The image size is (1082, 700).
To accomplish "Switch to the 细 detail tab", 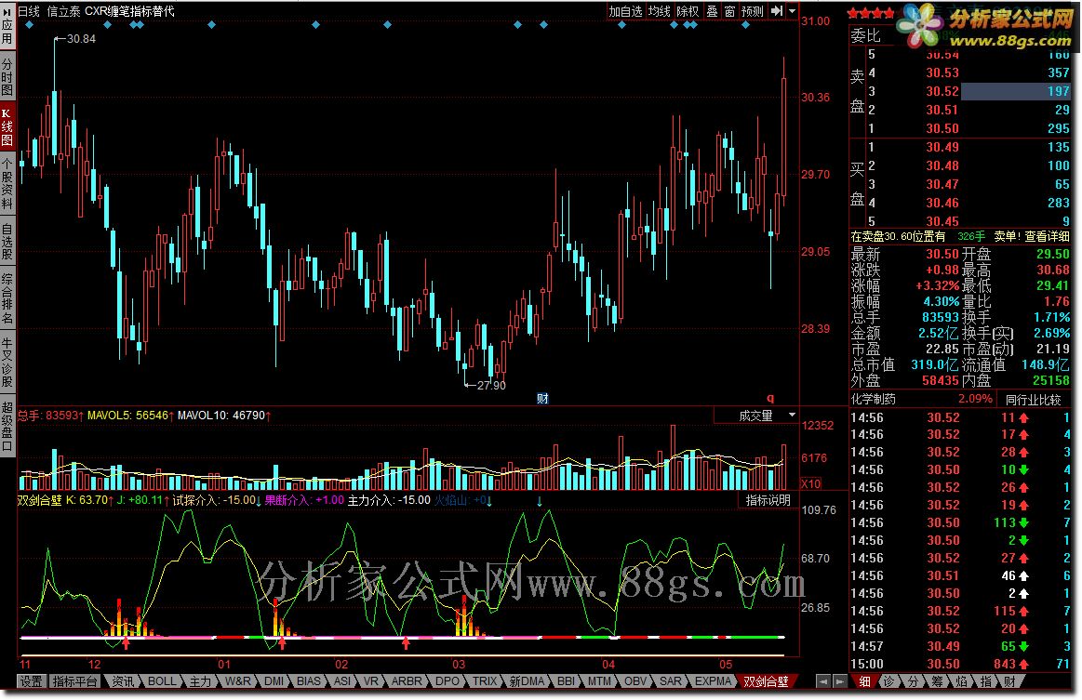I will click(x=864, y=681).
